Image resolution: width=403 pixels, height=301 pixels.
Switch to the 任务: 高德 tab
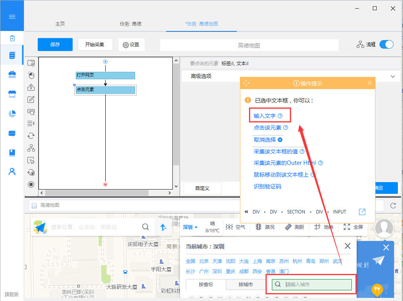(130, 24)
